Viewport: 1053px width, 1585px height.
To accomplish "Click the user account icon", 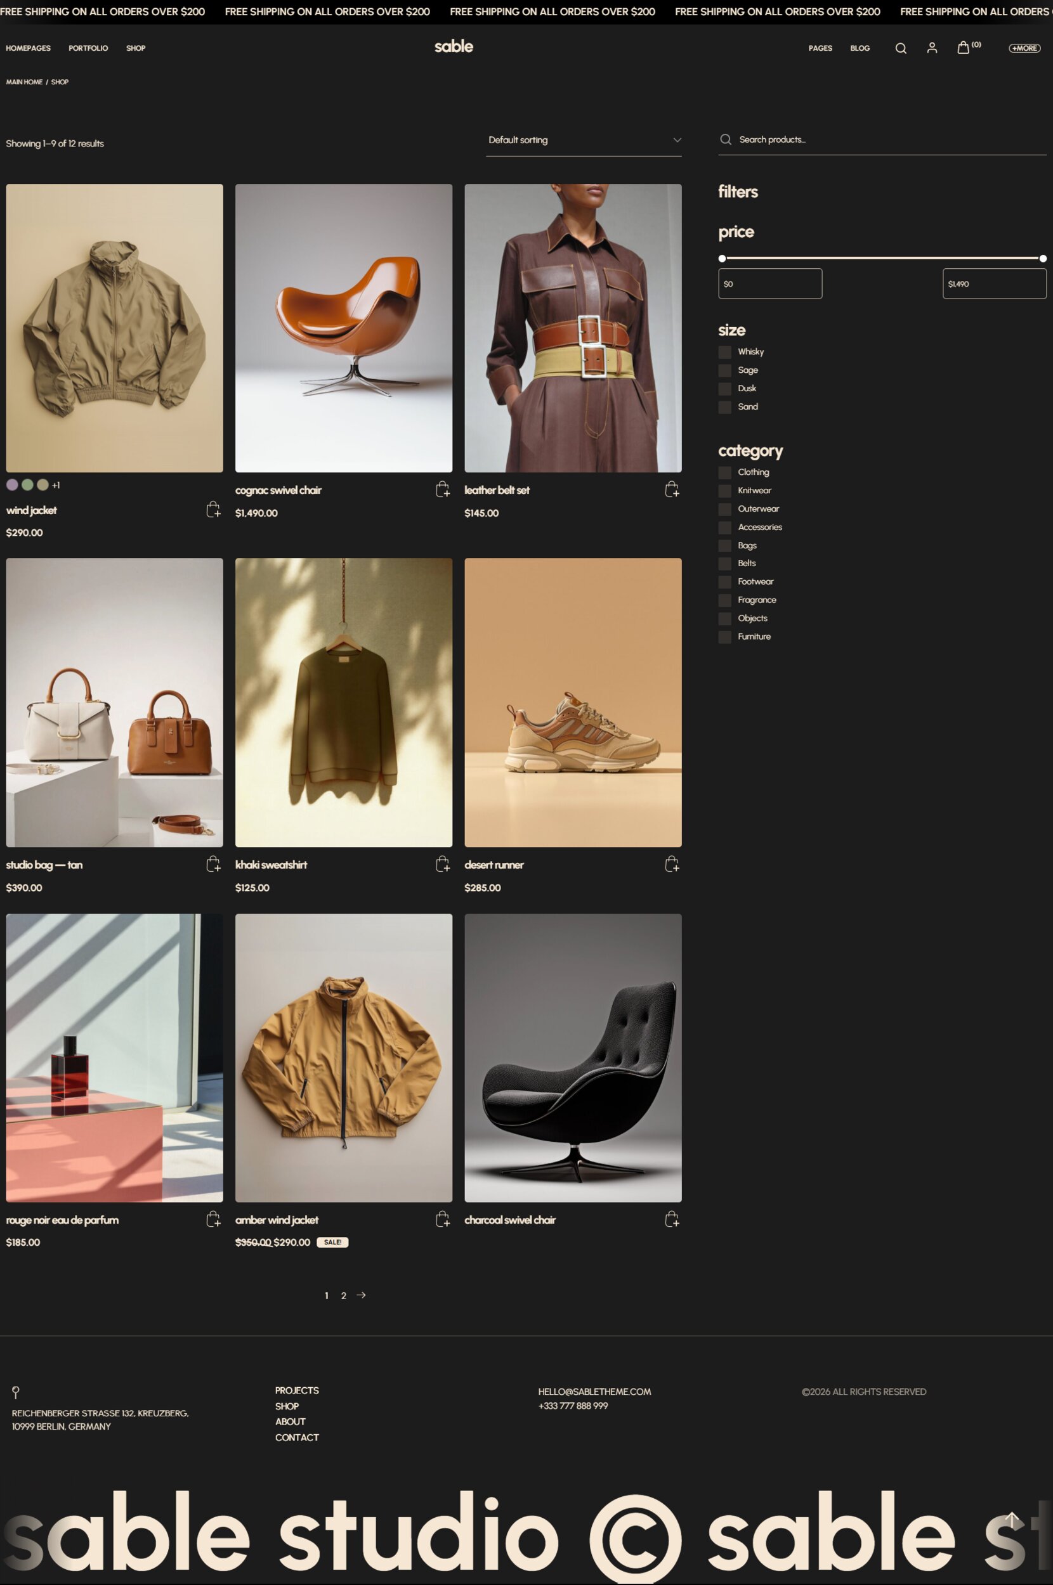I will tap(931, 48).
